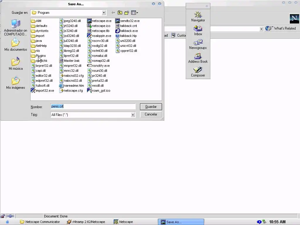Select the defaults folder
Image resolution: width=300 pixels, height=225 pixels.
coord(39,26)
